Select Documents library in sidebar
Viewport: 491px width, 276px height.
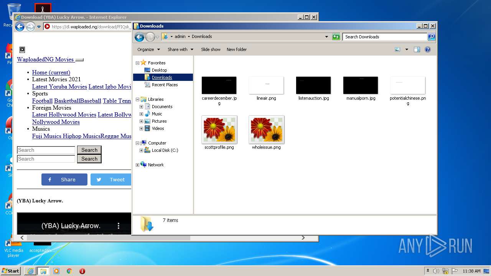click(x=162, y=107)
